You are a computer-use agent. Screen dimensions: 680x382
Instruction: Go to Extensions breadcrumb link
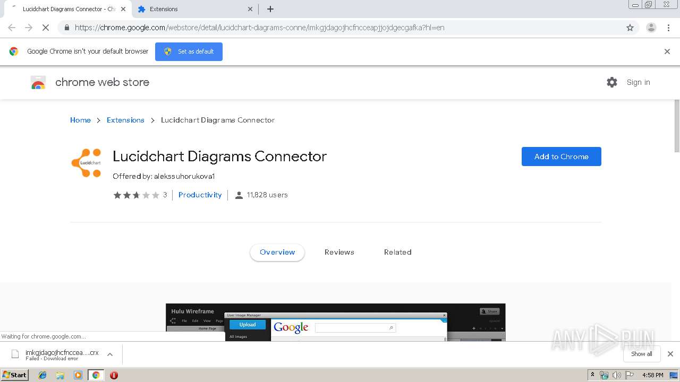tap(125, 120)
